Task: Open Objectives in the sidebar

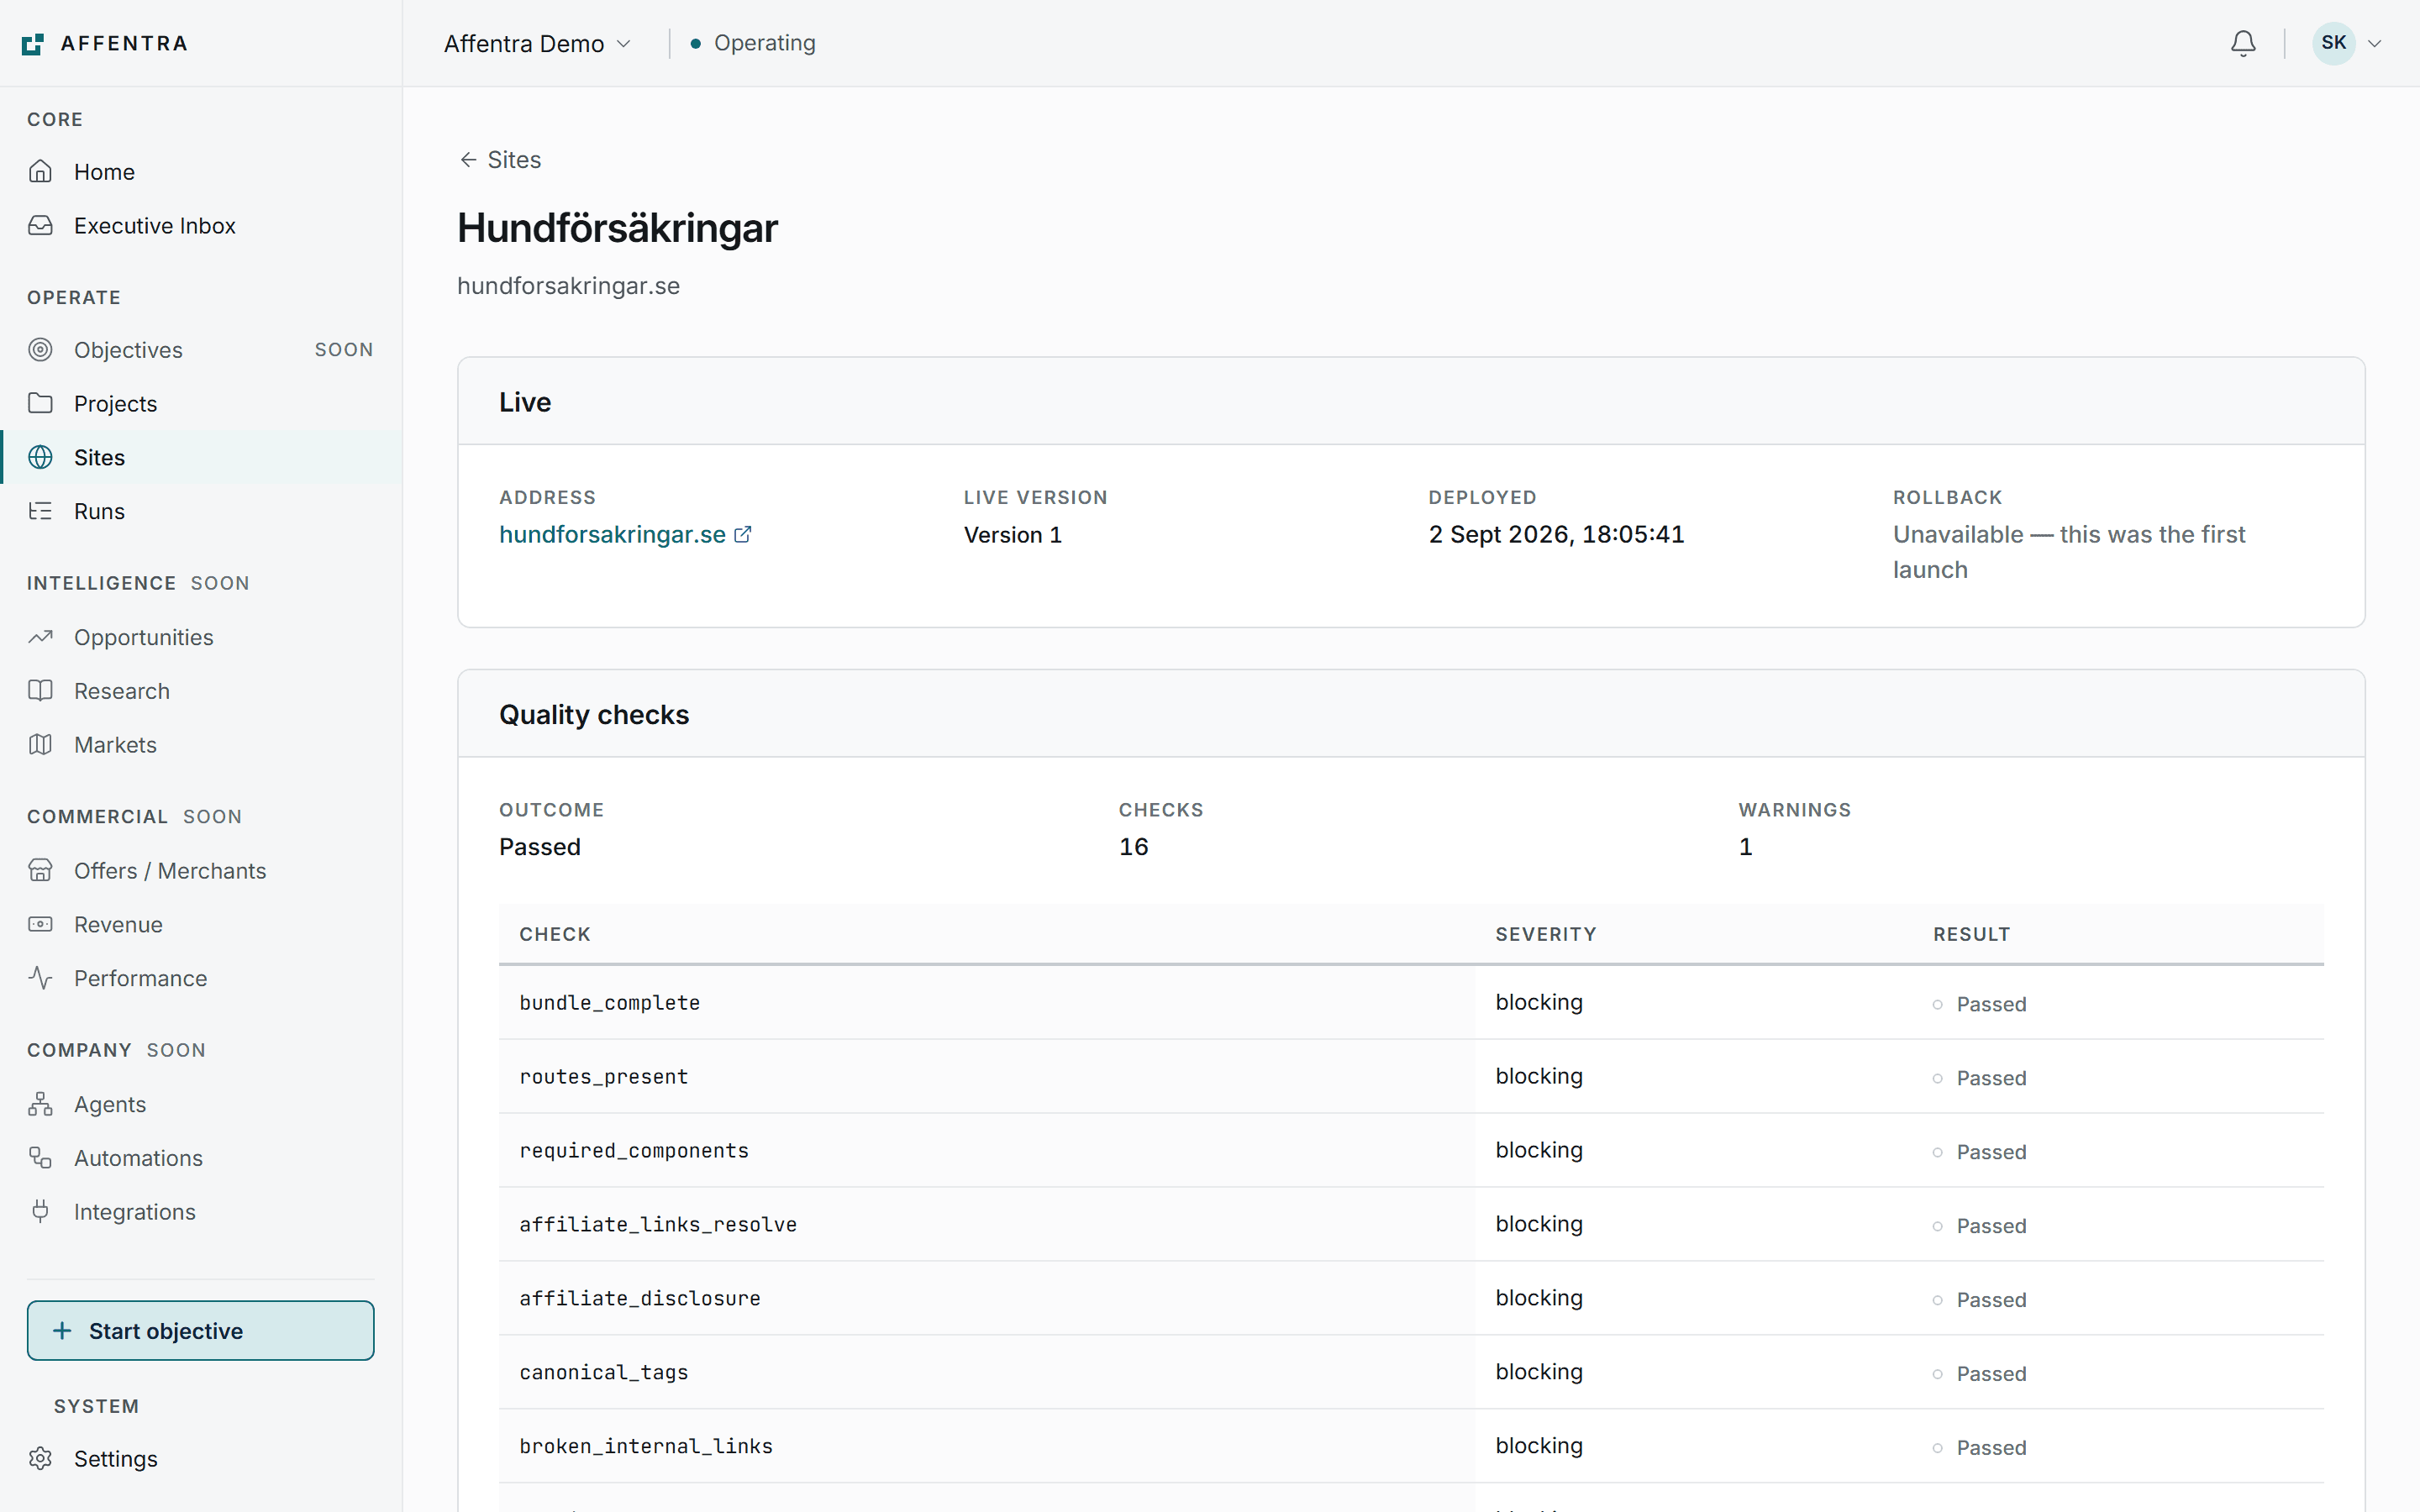Action: (201, 349)
